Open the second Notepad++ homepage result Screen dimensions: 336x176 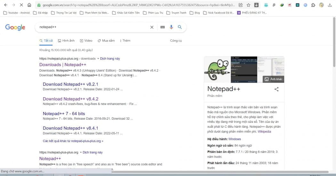pyautogui.click(x=50, y=159)
